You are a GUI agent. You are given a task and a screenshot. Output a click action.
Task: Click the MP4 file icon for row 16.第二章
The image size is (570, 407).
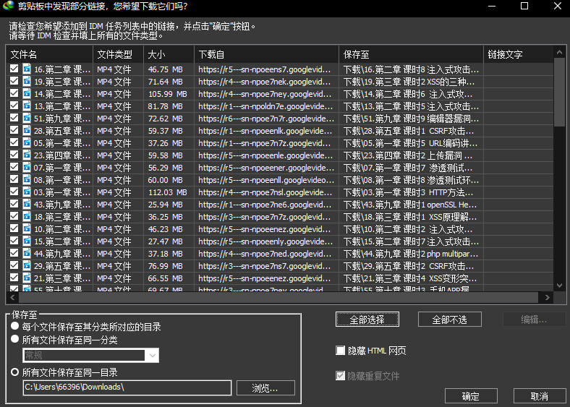point(27,69)
